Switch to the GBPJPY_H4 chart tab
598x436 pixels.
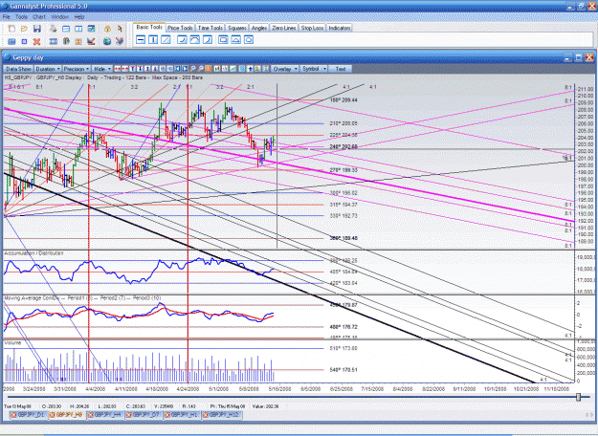point(104,415)
